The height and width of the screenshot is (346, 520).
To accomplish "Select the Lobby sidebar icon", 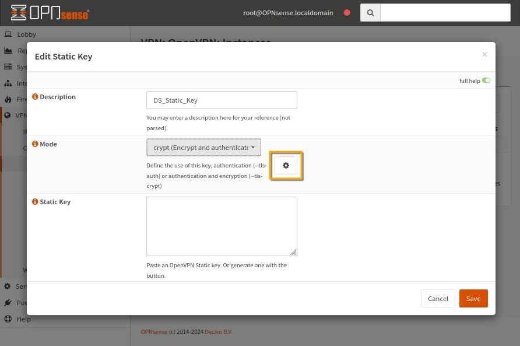I will 8,34.
